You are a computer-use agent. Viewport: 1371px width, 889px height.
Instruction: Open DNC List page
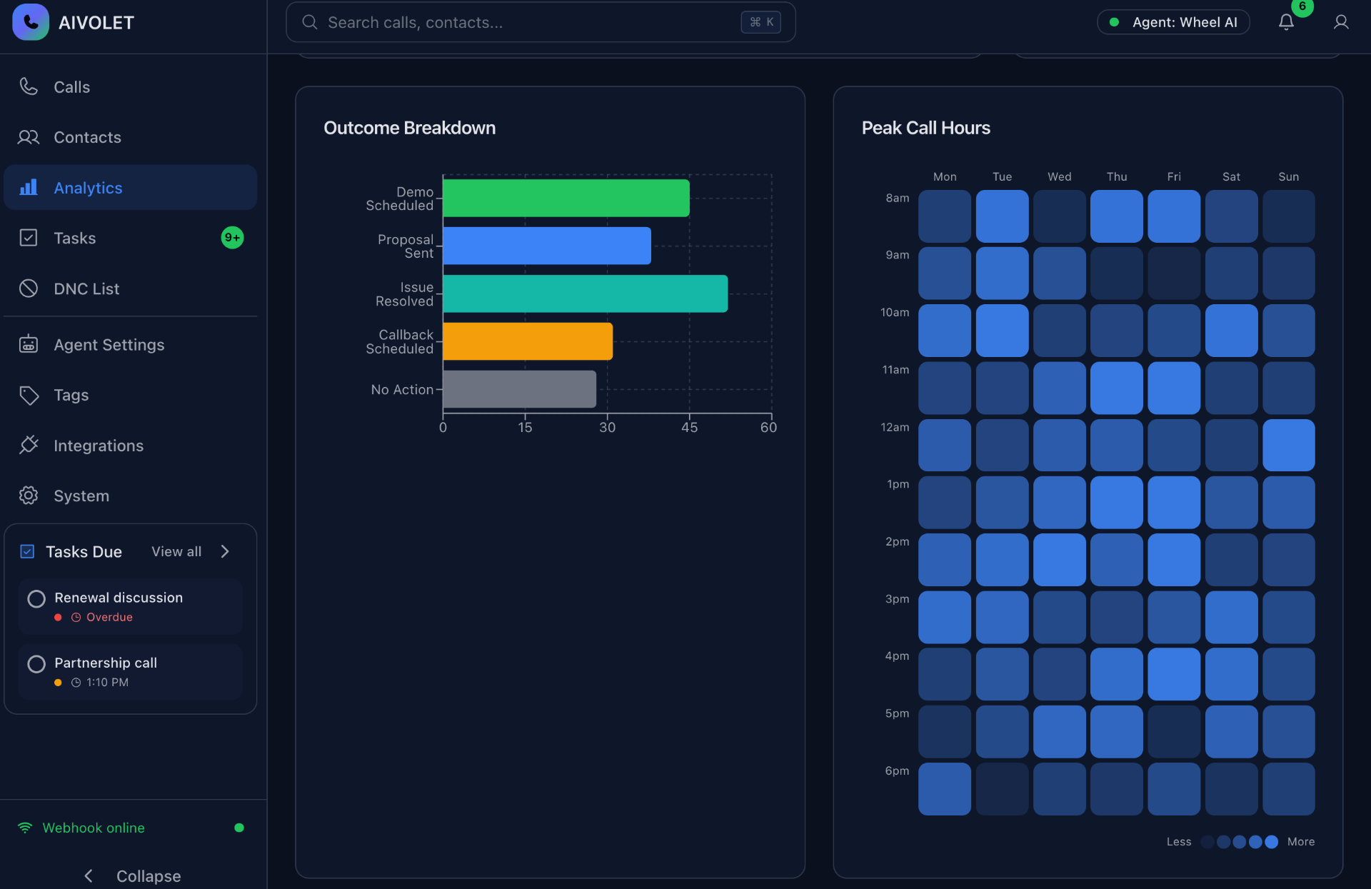coord(130,288)
